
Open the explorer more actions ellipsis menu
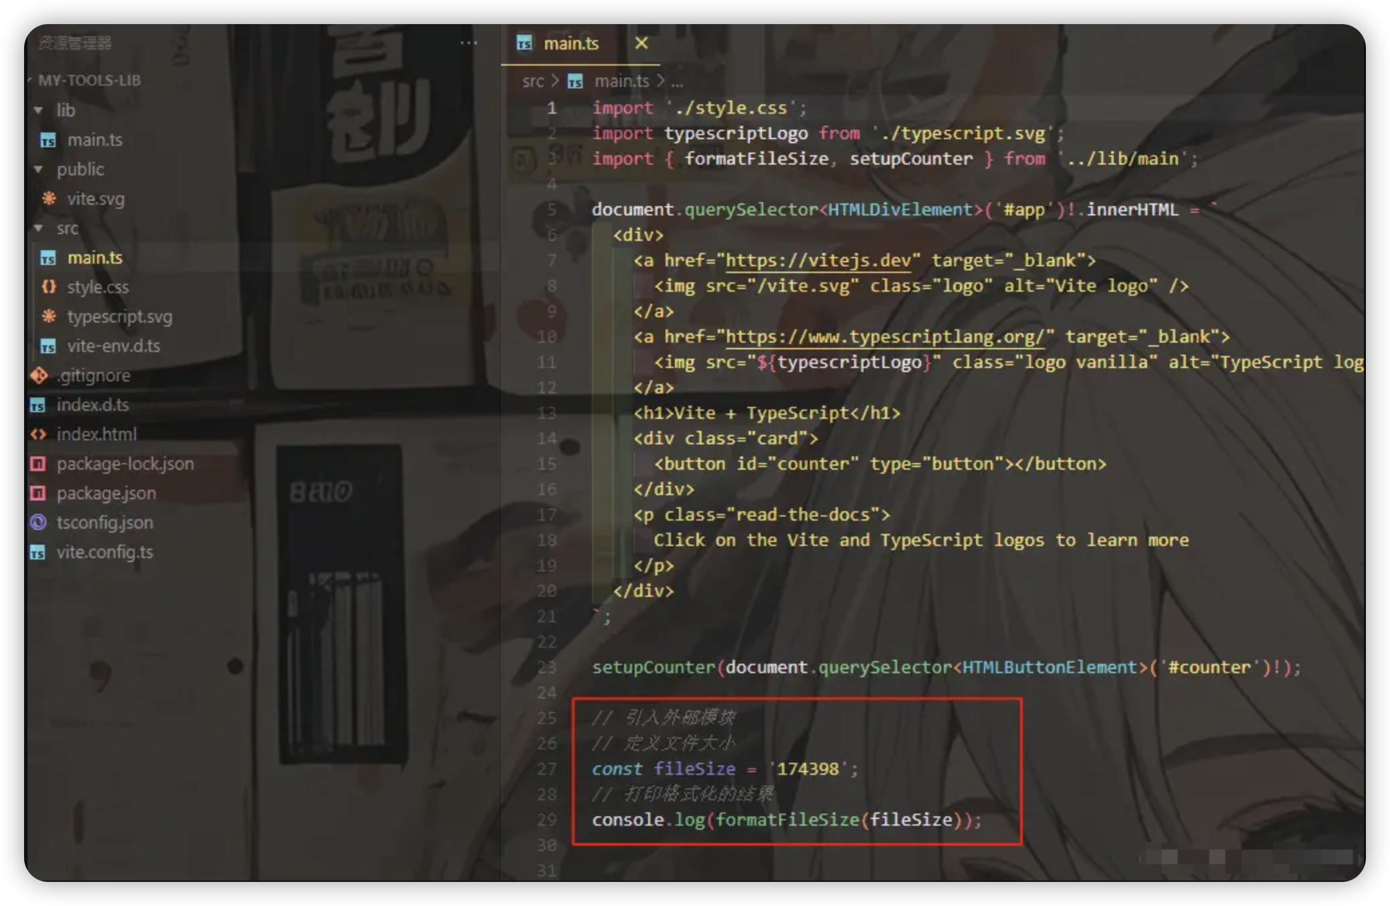pos(469,43)
